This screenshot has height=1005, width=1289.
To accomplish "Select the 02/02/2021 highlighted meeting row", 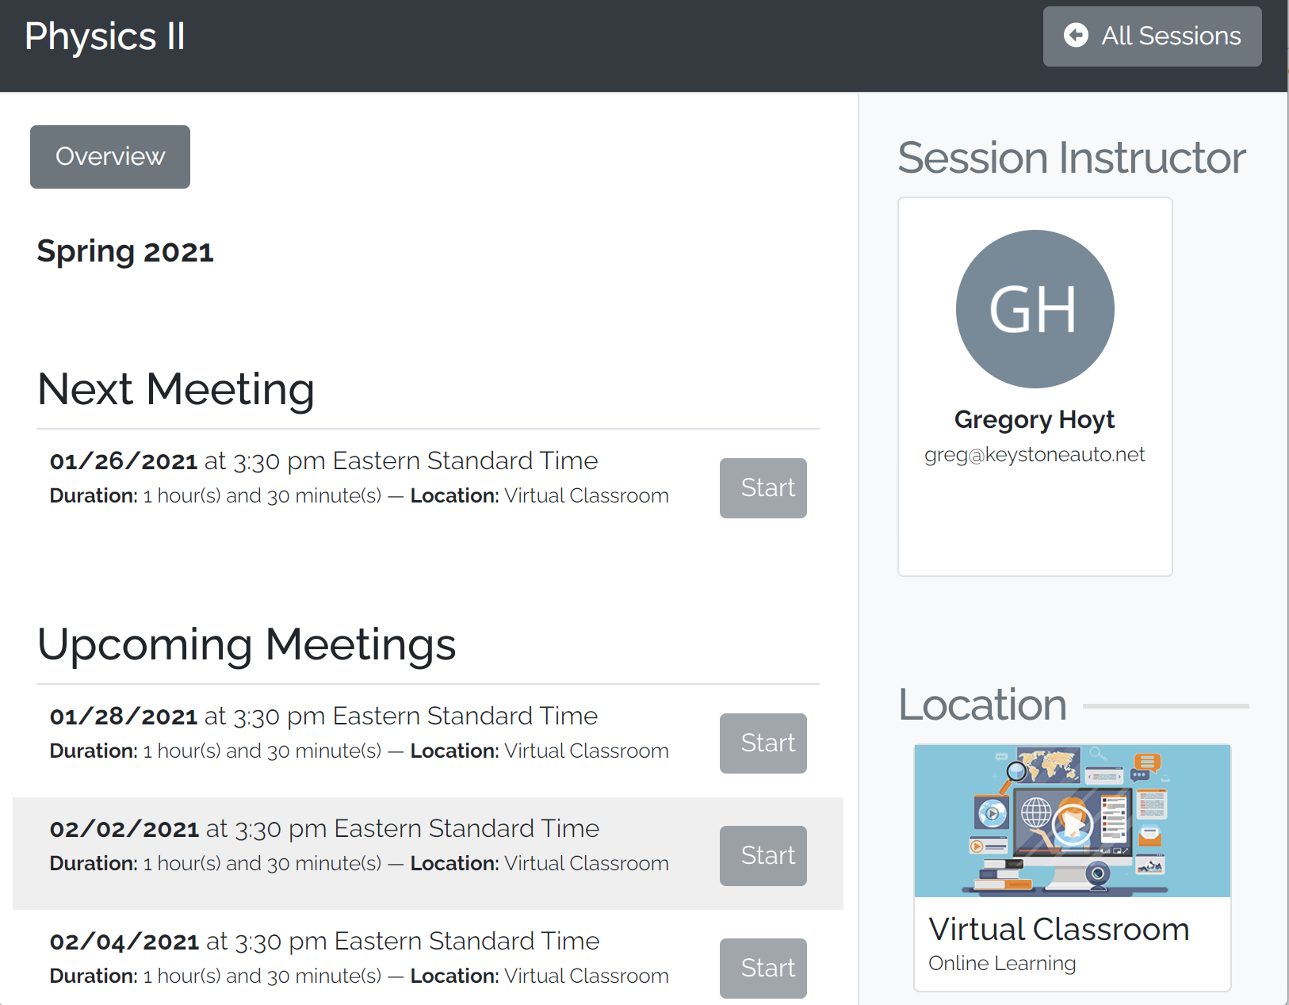I will click(x=428, y=854).
